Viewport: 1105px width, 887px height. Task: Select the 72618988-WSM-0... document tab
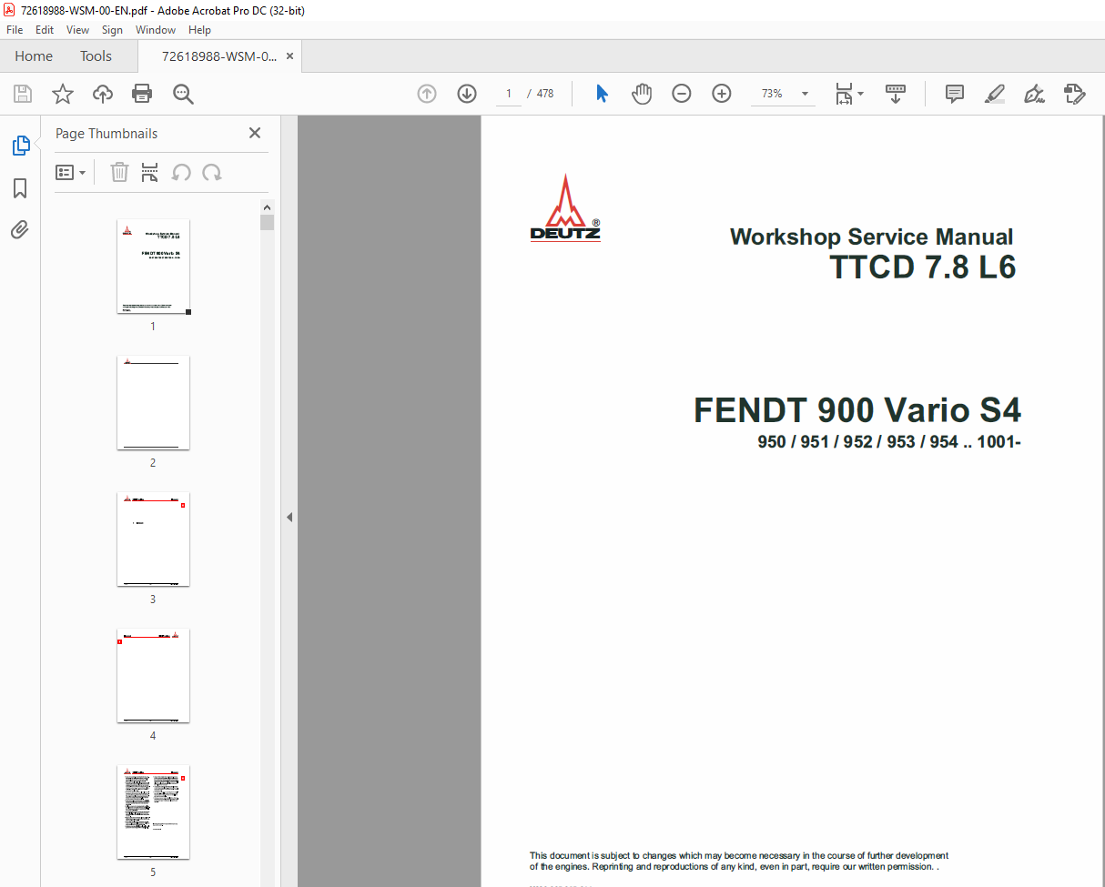click(219, 56)
